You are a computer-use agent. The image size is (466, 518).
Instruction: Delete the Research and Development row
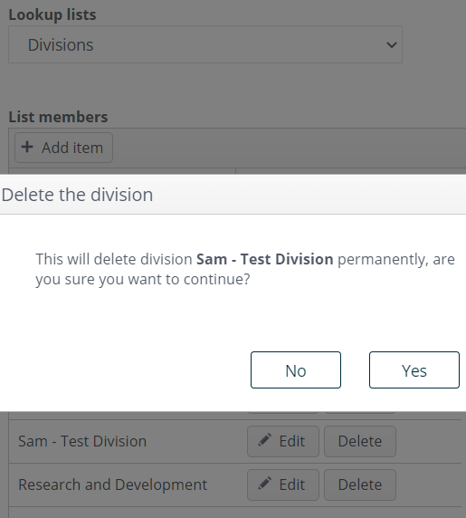[360, 485]
